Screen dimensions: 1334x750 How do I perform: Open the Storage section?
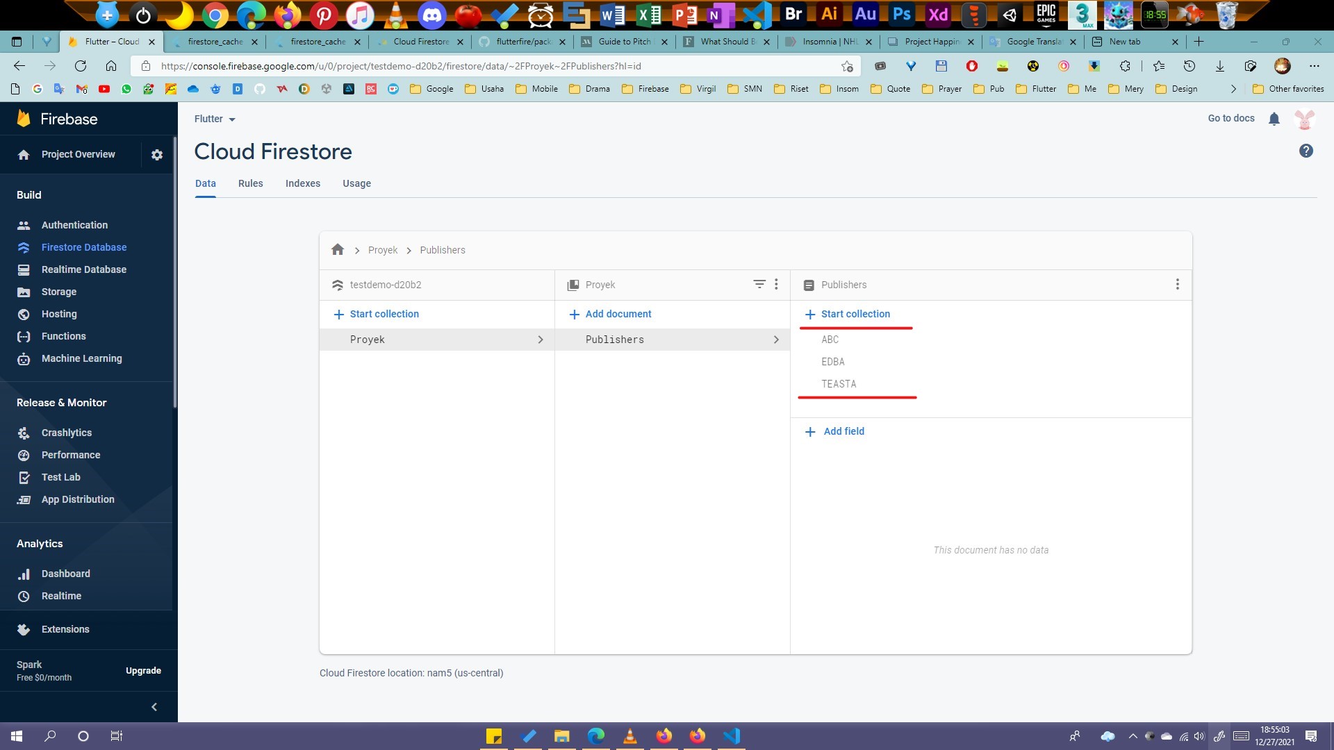(58, 292)
